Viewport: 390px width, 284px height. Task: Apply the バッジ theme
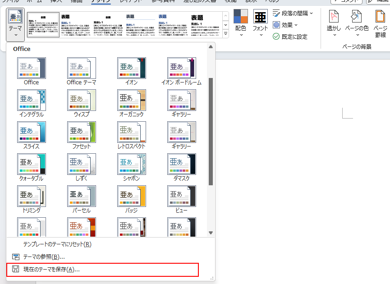point(132,196)
